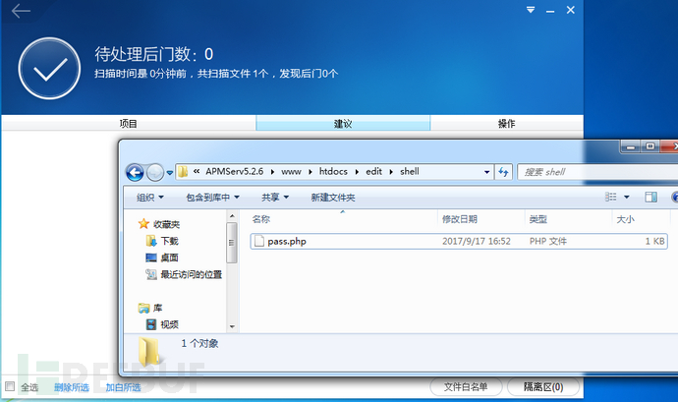Minimize the Explorer shell window

[x=631, y=147]
